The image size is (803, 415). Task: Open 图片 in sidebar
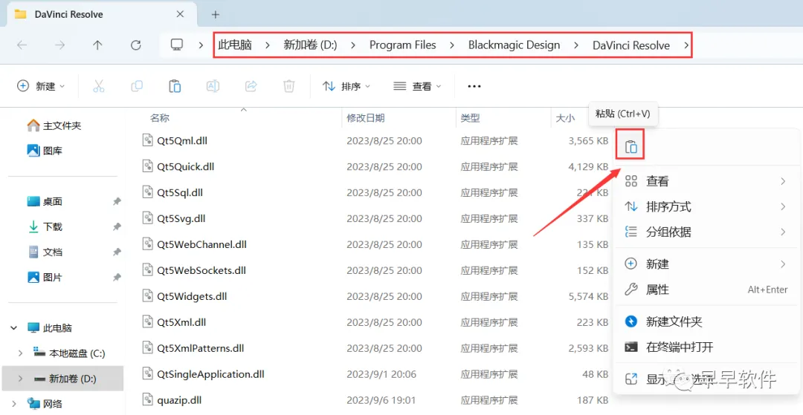(x=45, y=278)
